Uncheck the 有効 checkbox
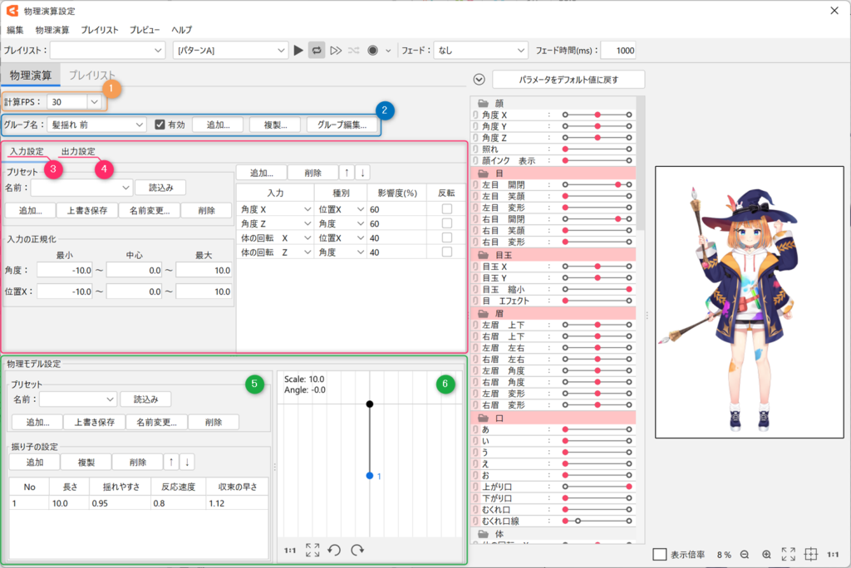The height and width of the screenshot is (568, 851). 161,125
